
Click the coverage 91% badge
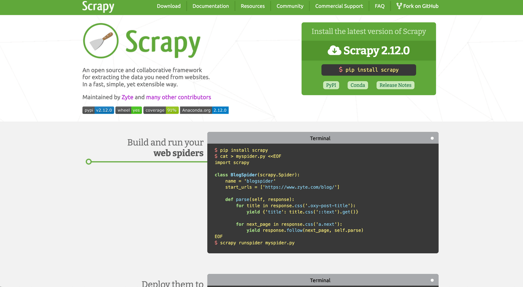click(x=161, y=110)
